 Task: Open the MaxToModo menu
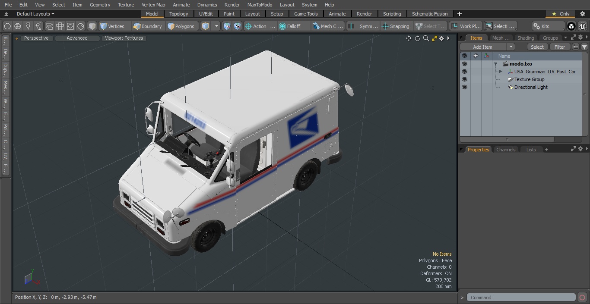click(x=260, y=5)
